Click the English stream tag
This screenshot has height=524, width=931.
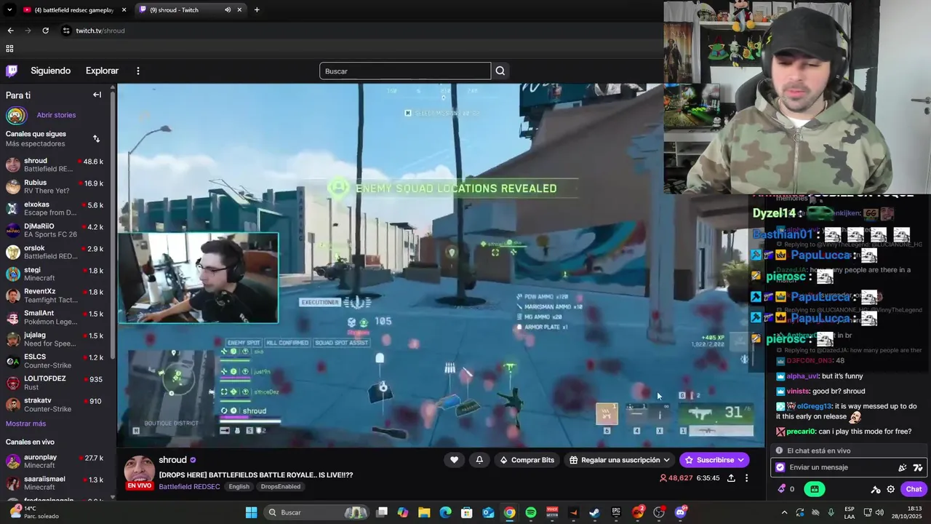(239, 487)
